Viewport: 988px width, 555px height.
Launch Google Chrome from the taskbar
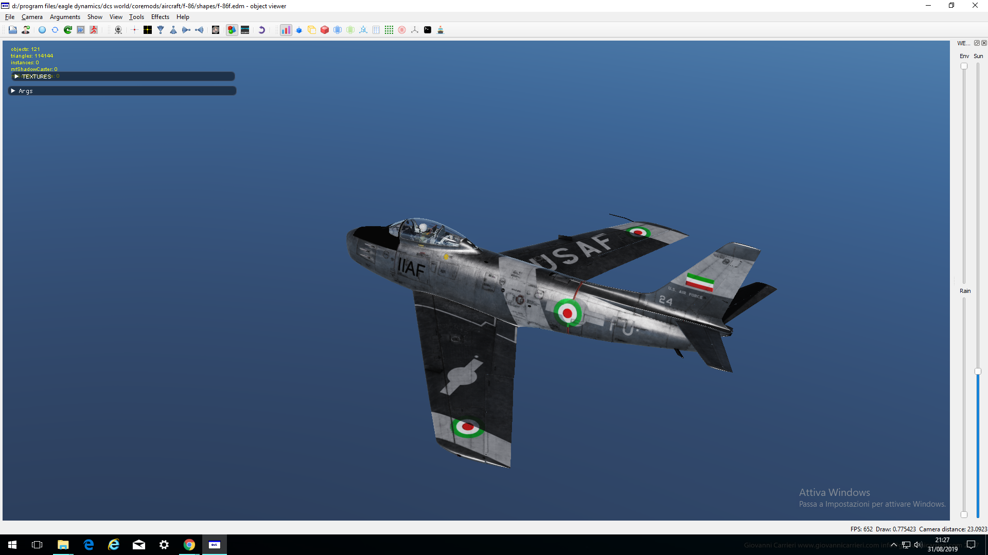(x=189, y=545)
